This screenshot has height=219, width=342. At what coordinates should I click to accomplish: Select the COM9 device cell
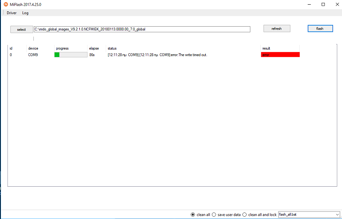pyautogui.click(x=33, y=55)
